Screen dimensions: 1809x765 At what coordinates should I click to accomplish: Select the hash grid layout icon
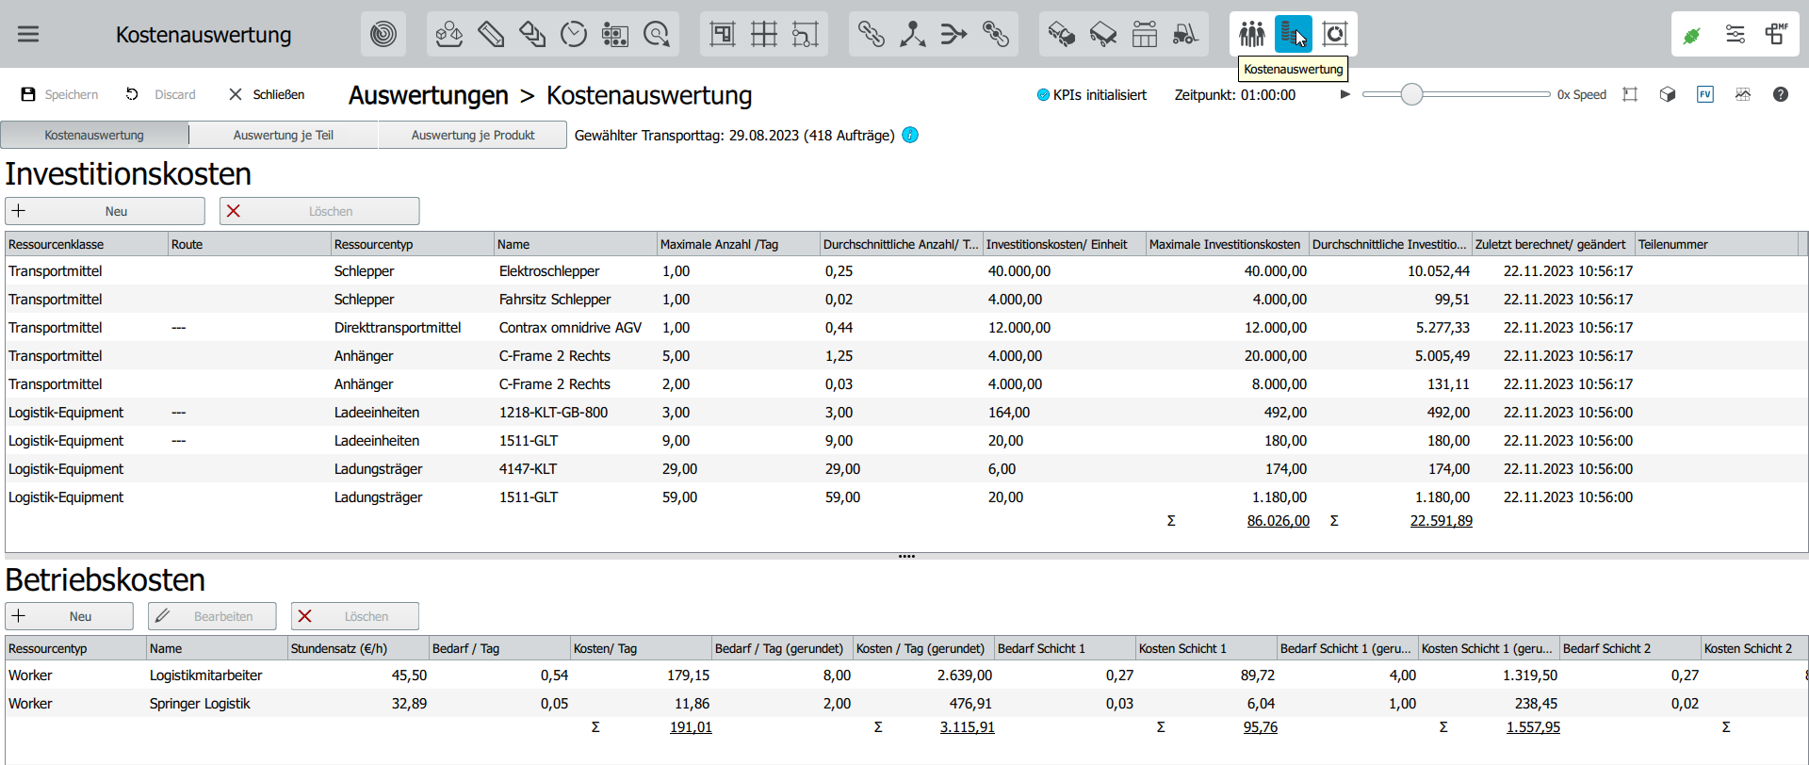click(764, 35)
